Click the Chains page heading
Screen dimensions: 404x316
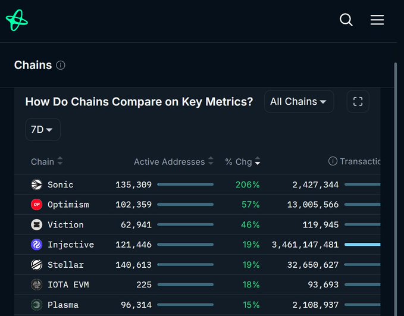coord(33,65)
